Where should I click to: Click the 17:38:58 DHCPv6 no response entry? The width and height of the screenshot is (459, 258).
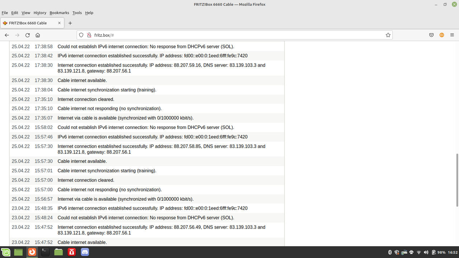click(147, 47)
